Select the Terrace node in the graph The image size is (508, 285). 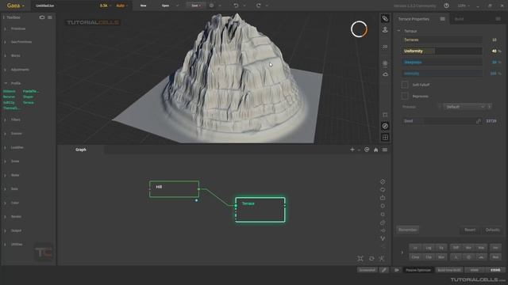260,210
